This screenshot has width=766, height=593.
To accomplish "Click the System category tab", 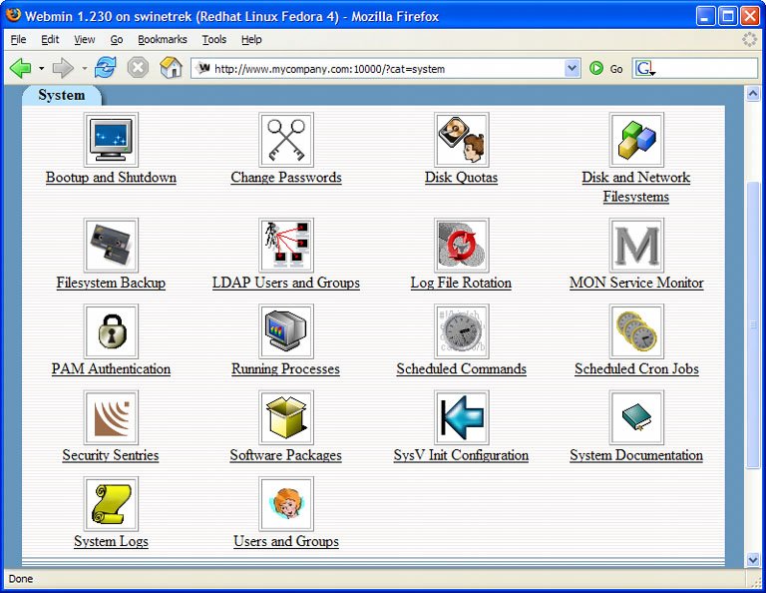I will 62,96.
